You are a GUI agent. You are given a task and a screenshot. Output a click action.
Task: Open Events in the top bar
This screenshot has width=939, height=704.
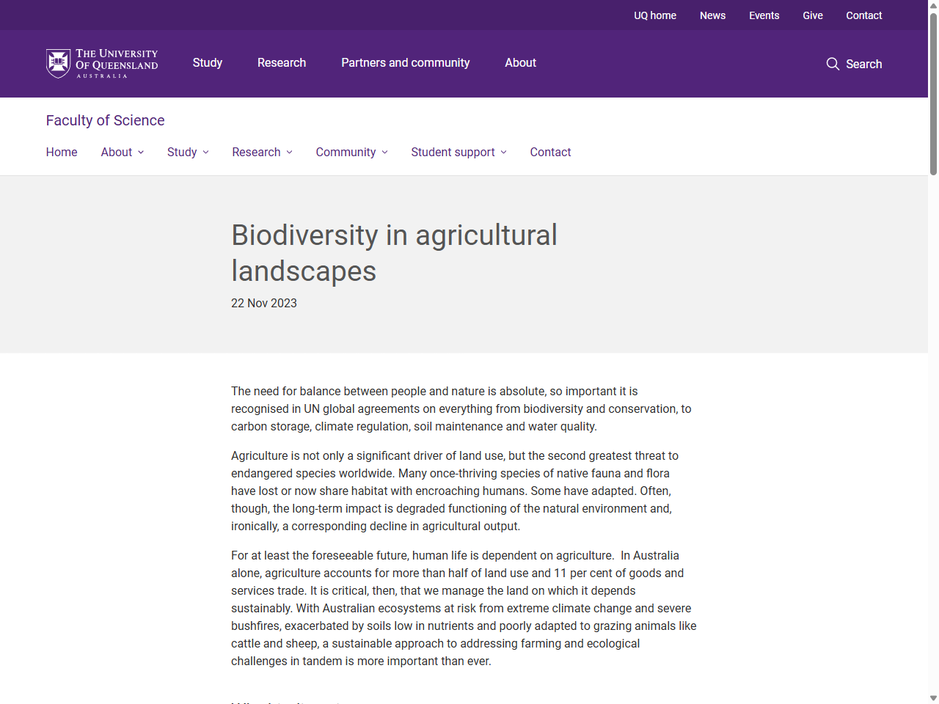764,15
